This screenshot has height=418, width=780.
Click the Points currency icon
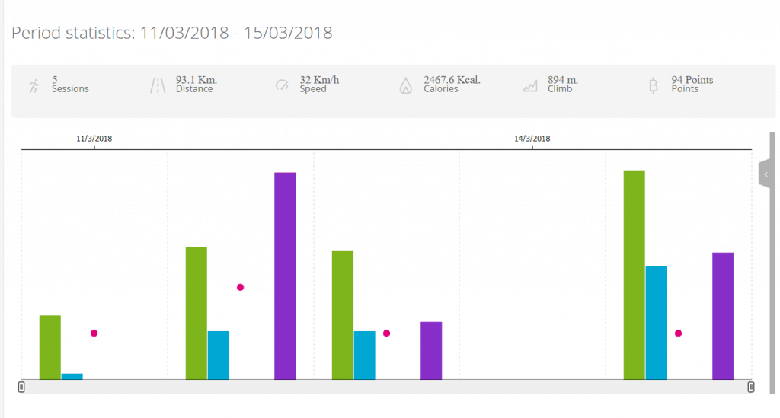[653, 85]
